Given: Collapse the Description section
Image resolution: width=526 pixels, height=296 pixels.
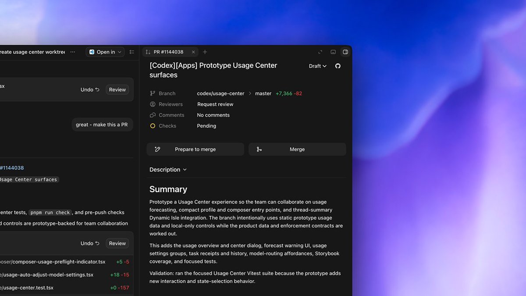Looking at the screenshot, I should point(168,170).
